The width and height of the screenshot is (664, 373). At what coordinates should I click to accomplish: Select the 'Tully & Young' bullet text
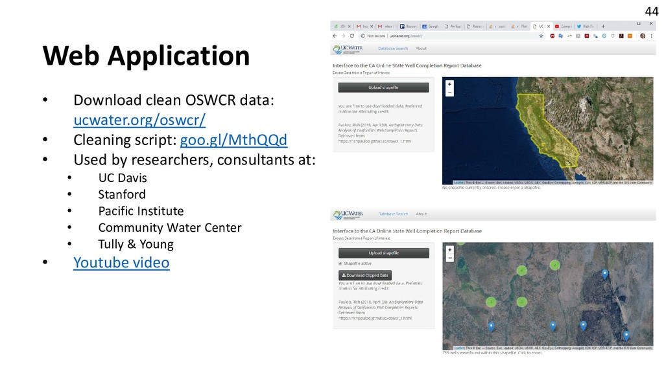(136, 244)
